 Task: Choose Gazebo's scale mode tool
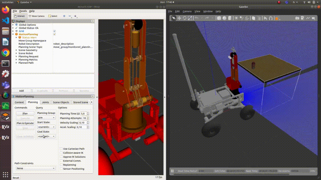coord(190,18)
